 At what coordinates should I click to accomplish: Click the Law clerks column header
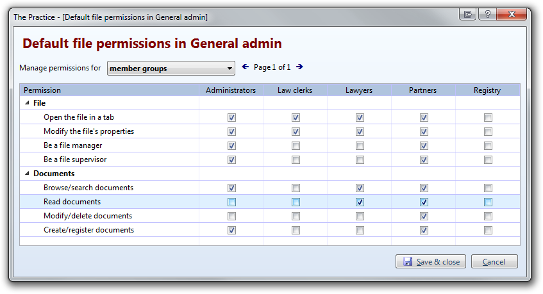coord(295,90)
